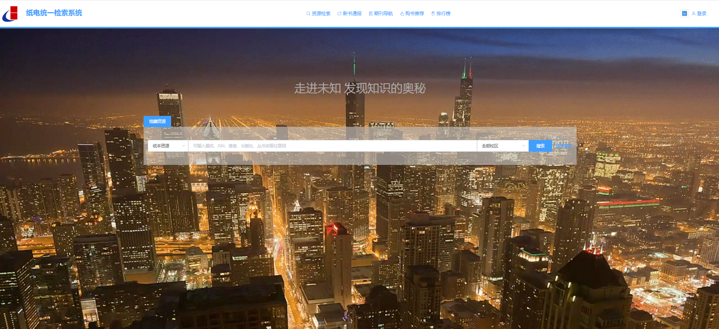Screen dimensions: 719x329
Task: Click the 登录 login link
Action: coord(701,14)
